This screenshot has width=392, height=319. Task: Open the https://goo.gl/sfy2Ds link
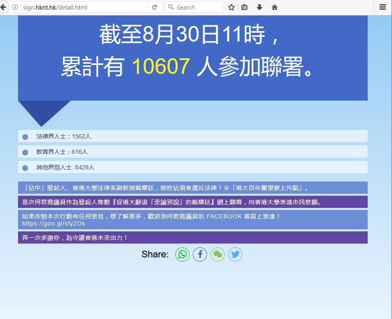54,223
